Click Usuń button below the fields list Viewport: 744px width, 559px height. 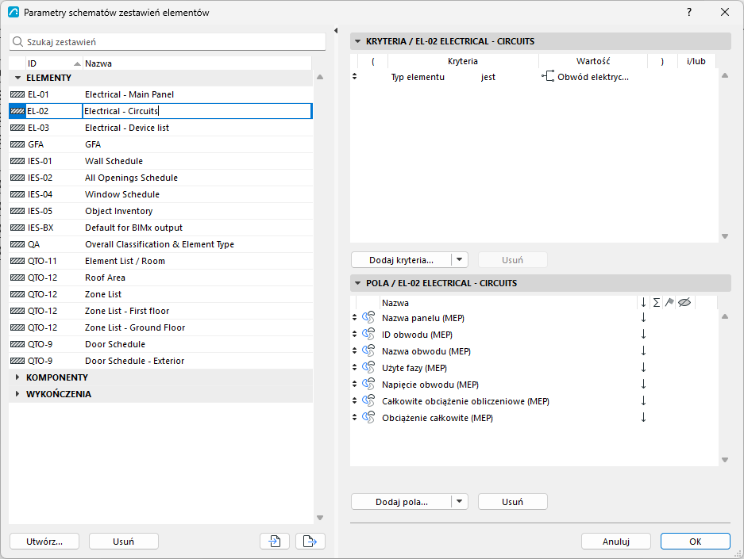pos(512,501)
